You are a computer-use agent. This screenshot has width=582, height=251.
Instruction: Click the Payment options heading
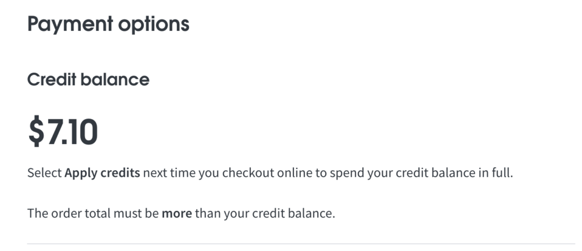[108, 24]
